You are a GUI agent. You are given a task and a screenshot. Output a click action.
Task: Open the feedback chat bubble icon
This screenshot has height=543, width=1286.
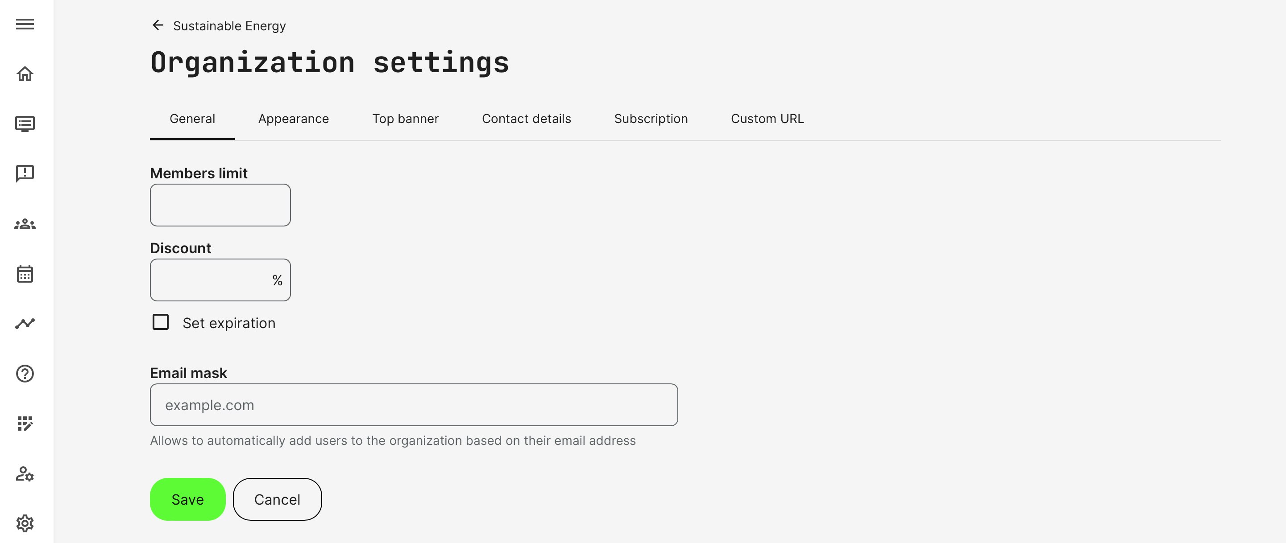coord(25,173)
